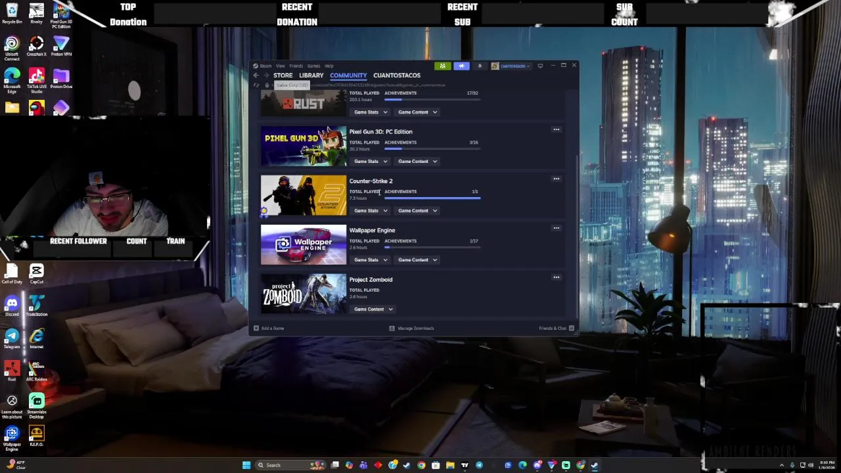Image resolution: width=841 pixels, height=473 pixels.
Task: Expand Game Content dropdown for Counter-Strike 2
Action: tap(417, 210)
